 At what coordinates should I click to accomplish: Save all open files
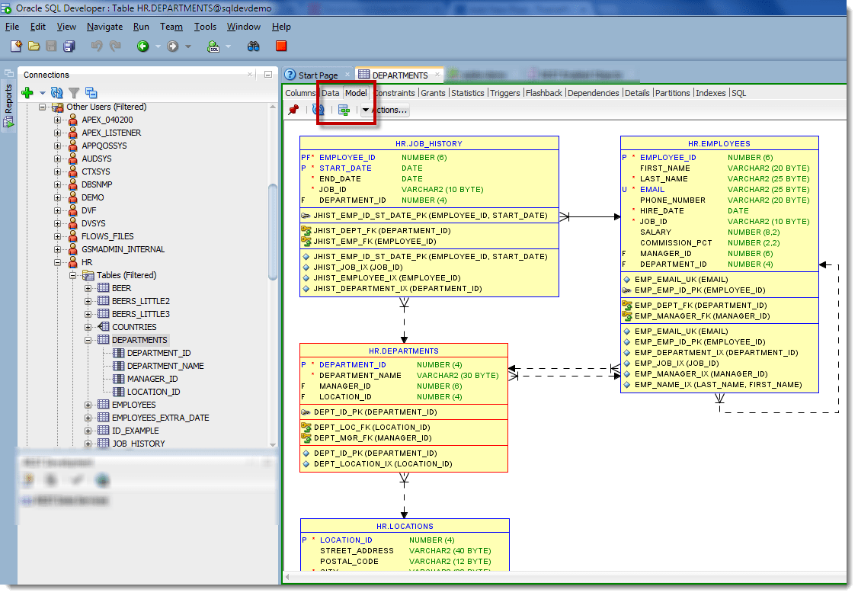coord(69,46)
